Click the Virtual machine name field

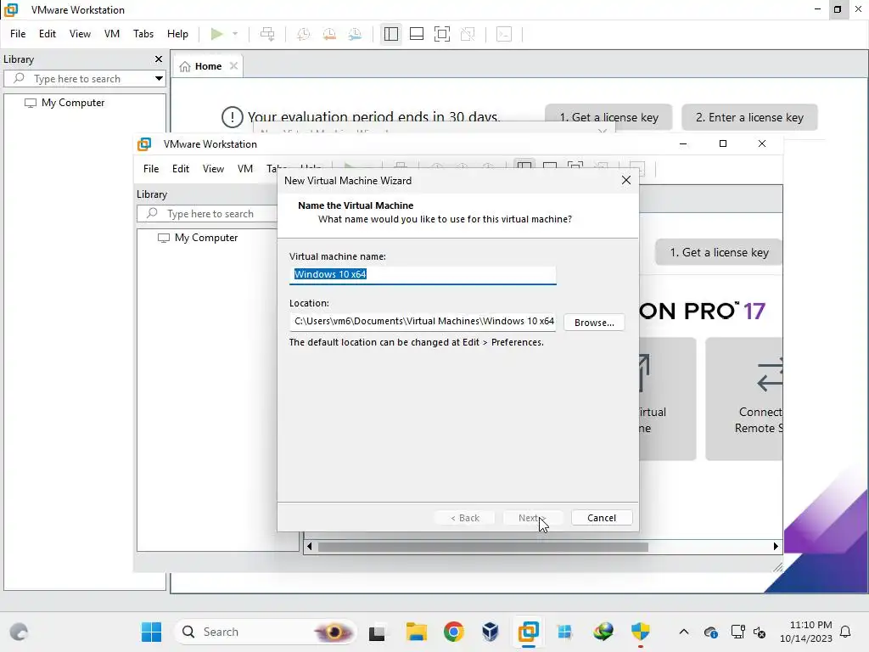point(423,274)
